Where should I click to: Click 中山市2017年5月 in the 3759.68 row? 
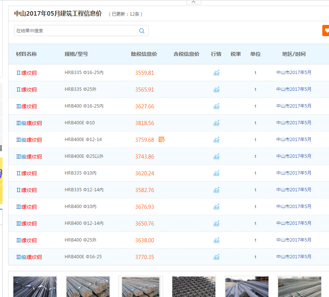(x=294, y=140)
